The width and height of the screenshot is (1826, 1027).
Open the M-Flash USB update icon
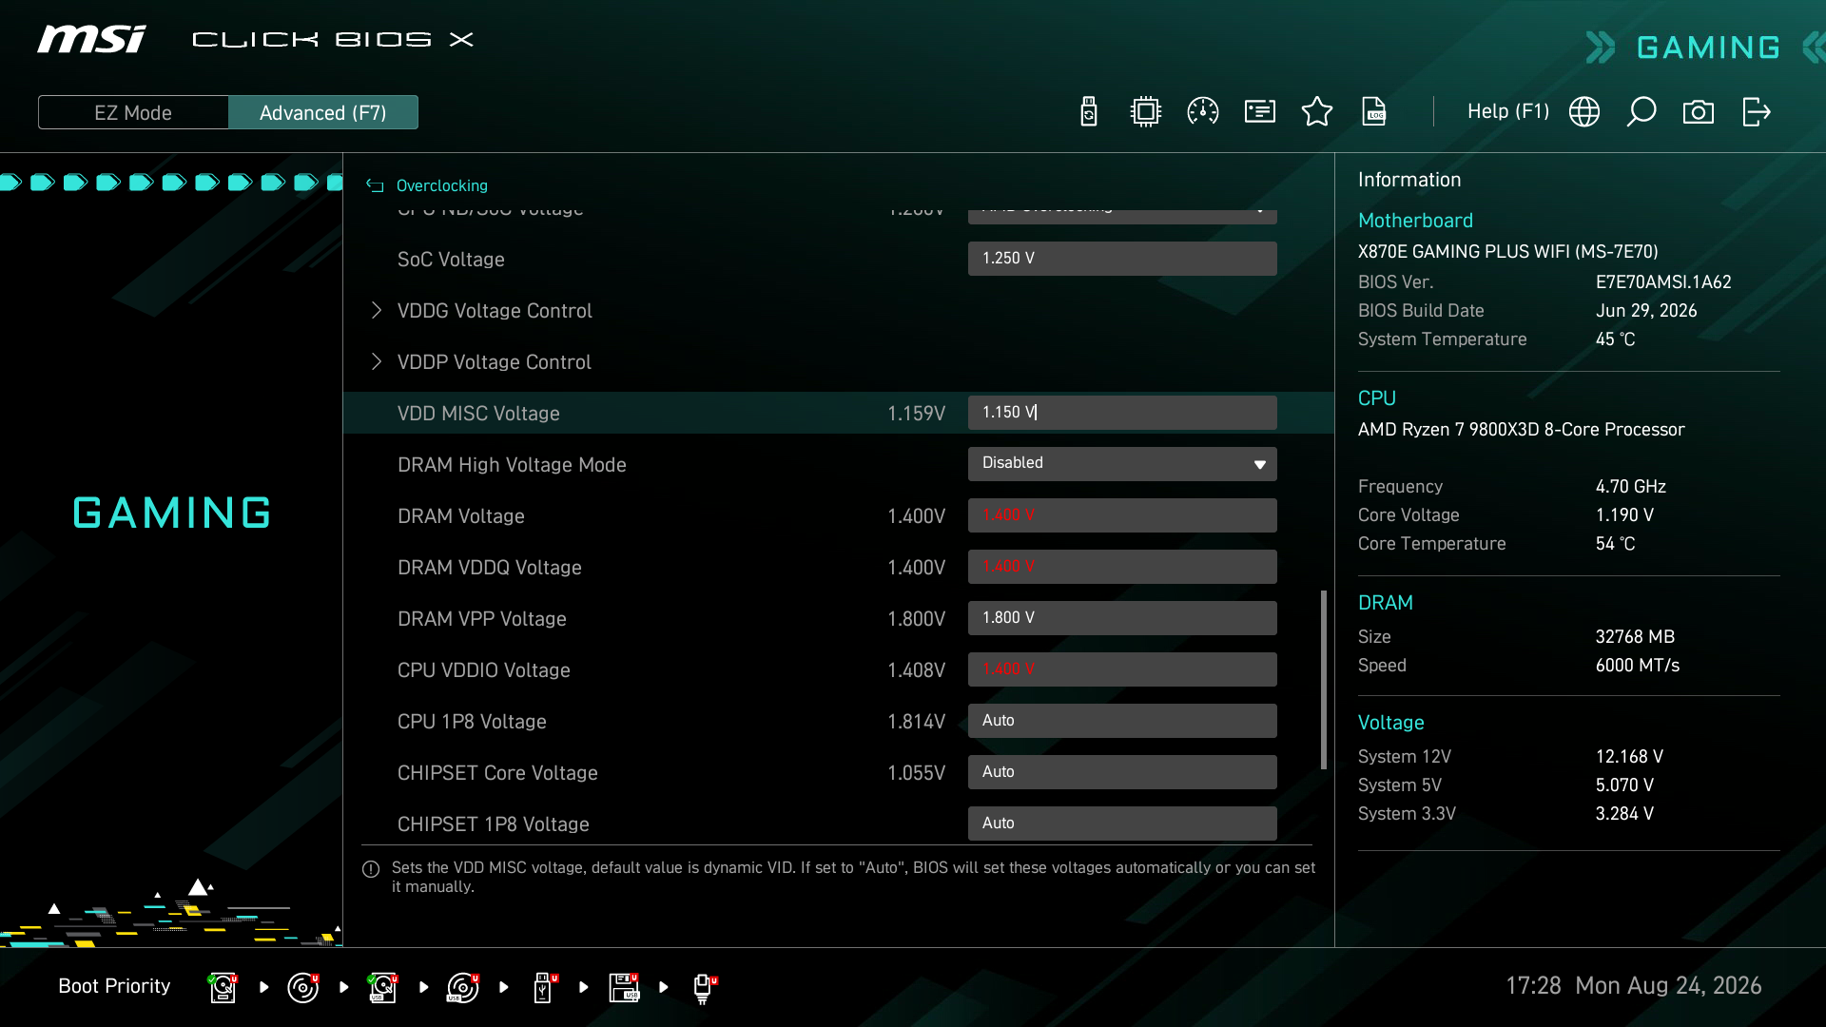click(1089, 112)
